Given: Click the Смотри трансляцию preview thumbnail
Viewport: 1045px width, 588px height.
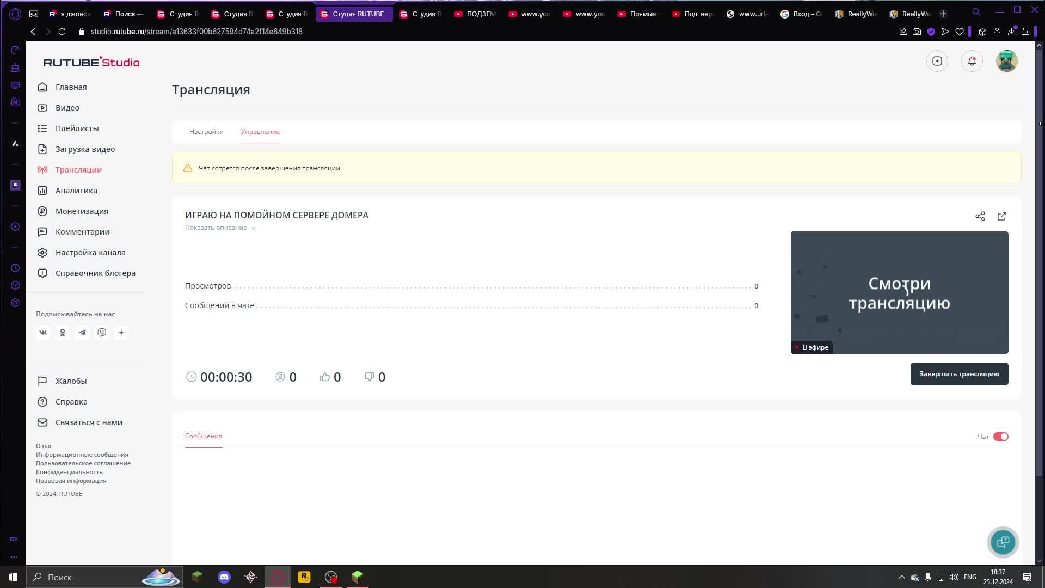Looking at the screenshot, I should pyautogui.click(x=899, y=292).
